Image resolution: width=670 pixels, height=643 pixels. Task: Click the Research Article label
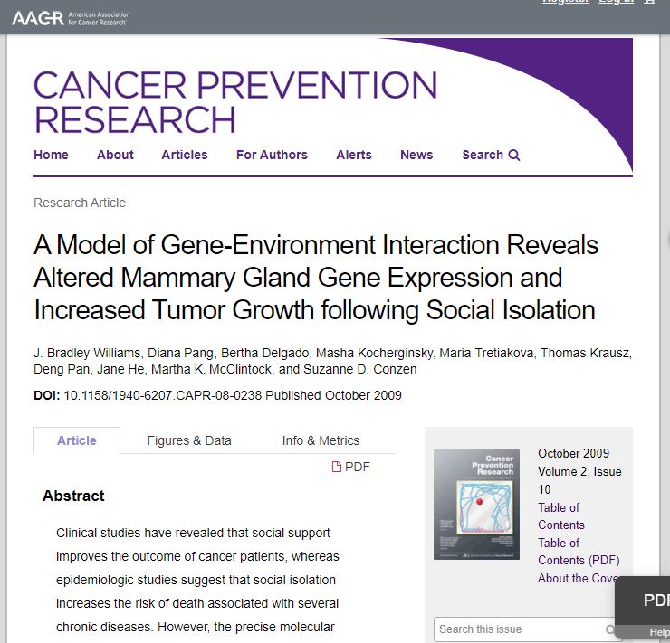[x=80, y=203]
